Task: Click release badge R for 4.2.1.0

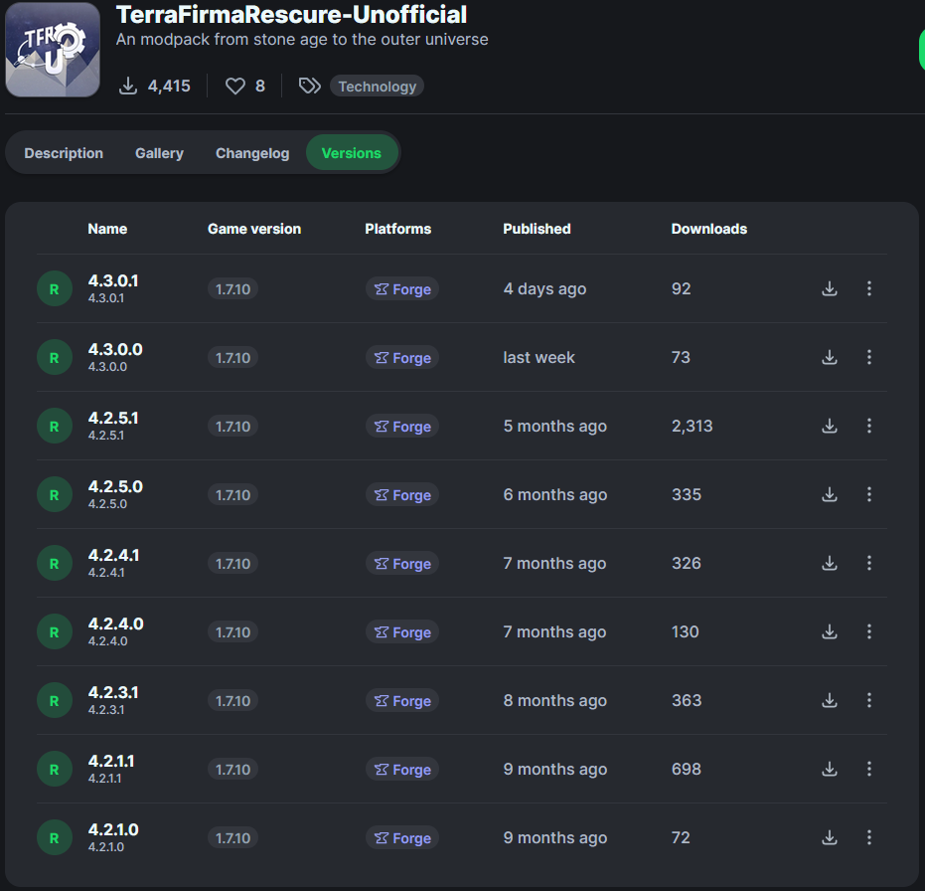Action: (x=55, y=837)
